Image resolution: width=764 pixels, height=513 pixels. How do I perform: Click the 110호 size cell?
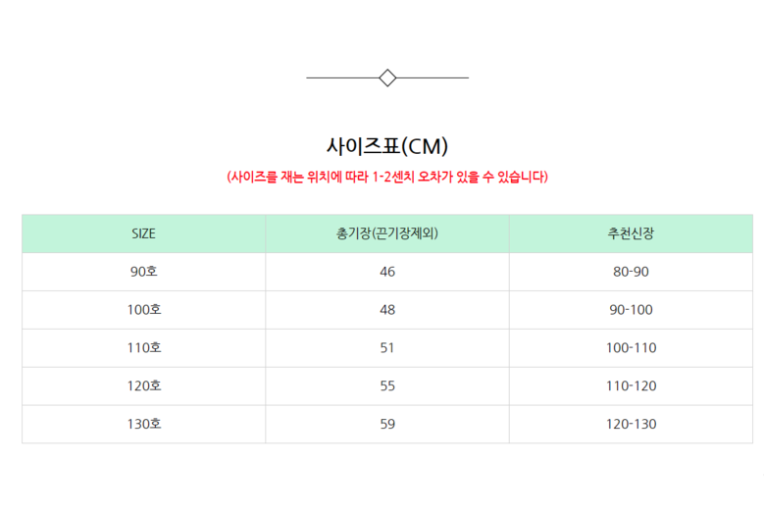coord(144,348)
